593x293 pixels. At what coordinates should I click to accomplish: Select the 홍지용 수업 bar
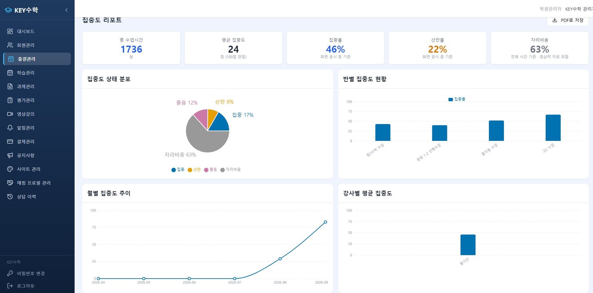[x=496, y=131]
